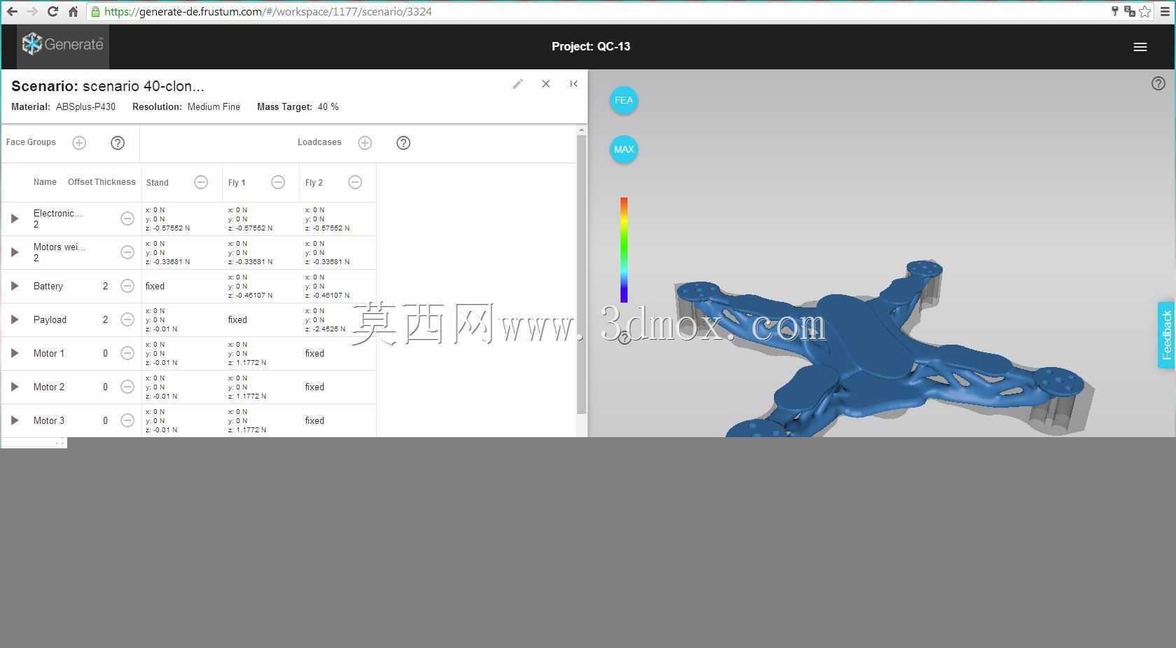Edit the scenario with the pencil icon
The height and width of the screenshot is (648, 1176).
[518, 84]
